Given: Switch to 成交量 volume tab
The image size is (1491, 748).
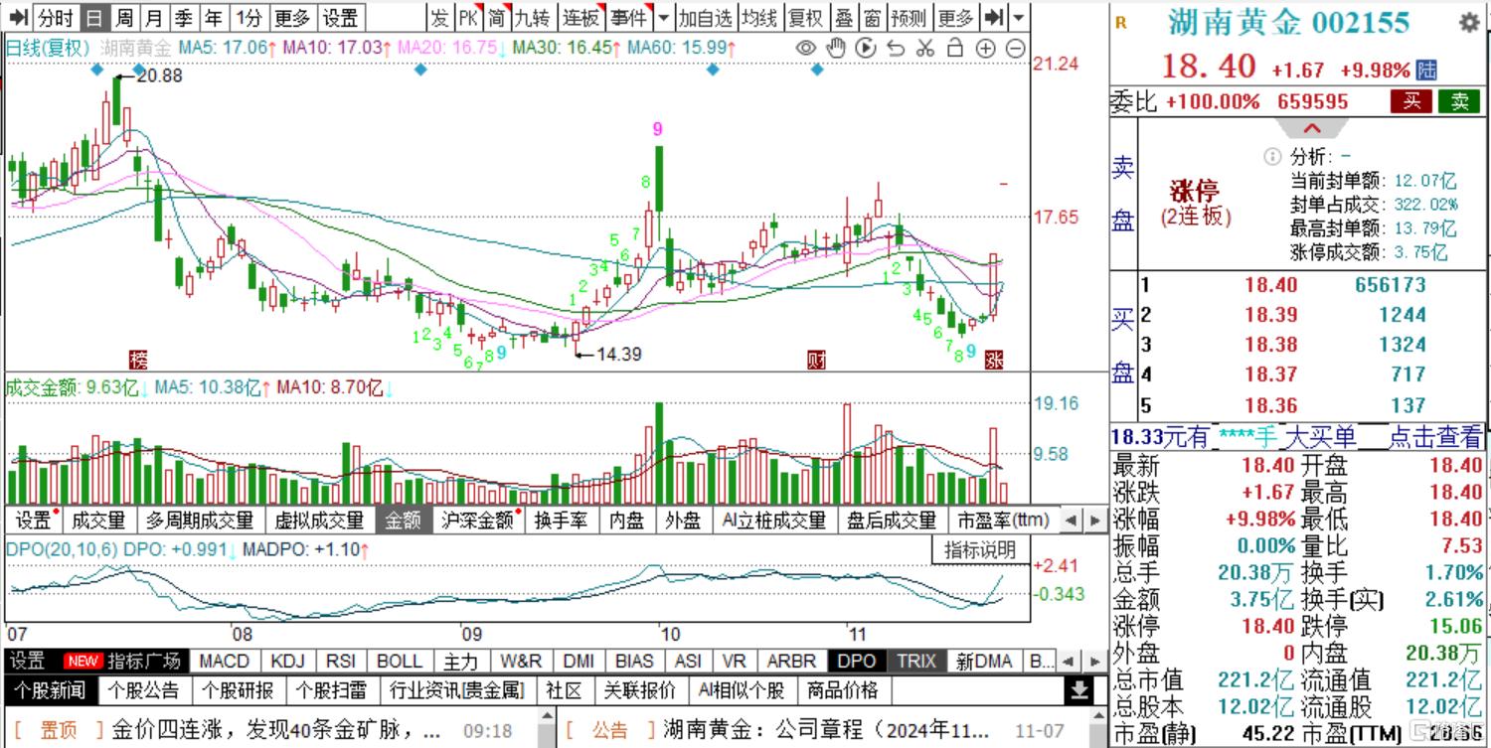Looking at the screenshot, I should [x=99, y=520].
